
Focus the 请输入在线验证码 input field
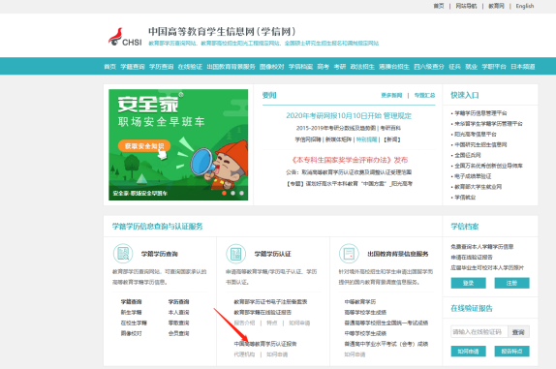[479, 332]
